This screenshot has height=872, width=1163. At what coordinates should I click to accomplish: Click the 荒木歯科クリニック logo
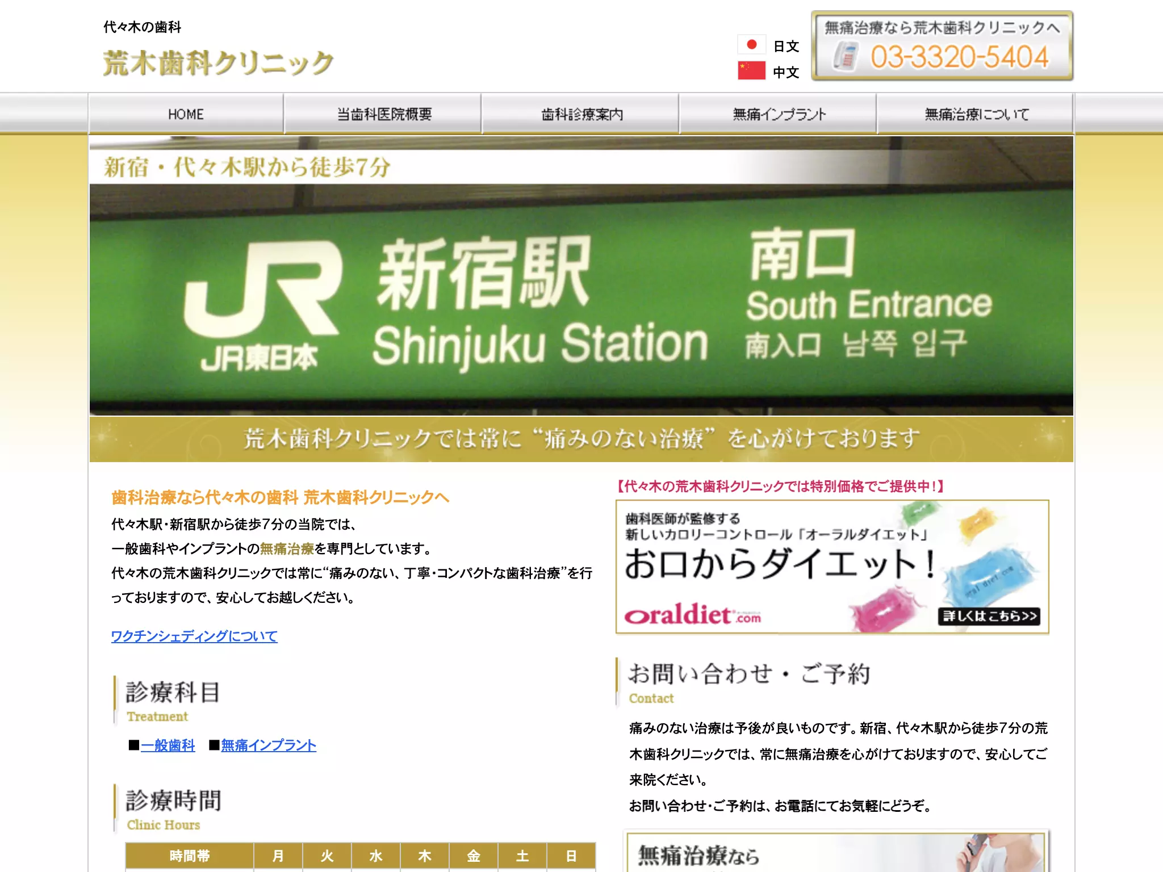[x=218, y=62]
